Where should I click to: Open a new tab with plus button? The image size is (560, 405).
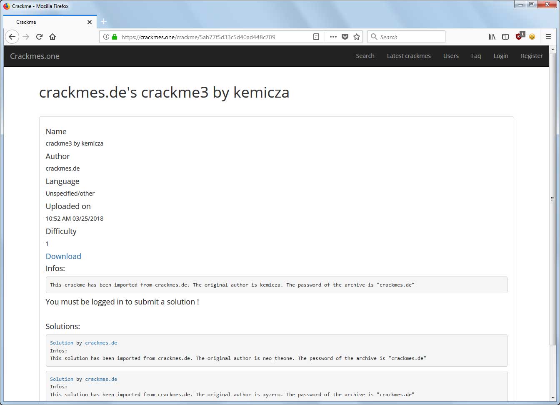(104, 22)
